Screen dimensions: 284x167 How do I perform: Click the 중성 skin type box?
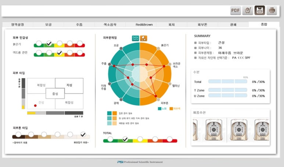click(x=55, y=93)
